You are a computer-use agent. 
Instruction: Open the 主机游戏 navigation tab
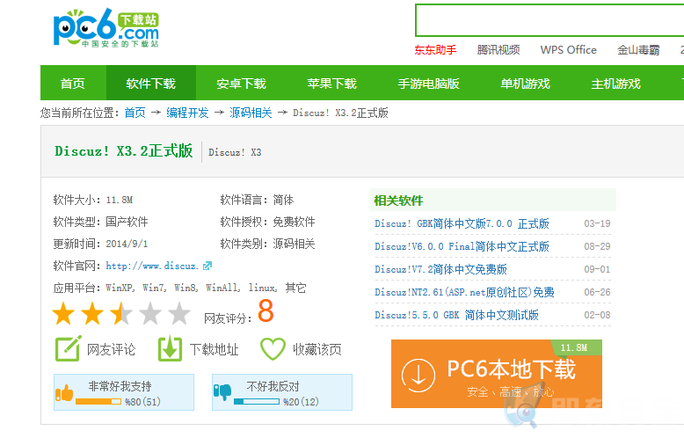click(616, 83)
